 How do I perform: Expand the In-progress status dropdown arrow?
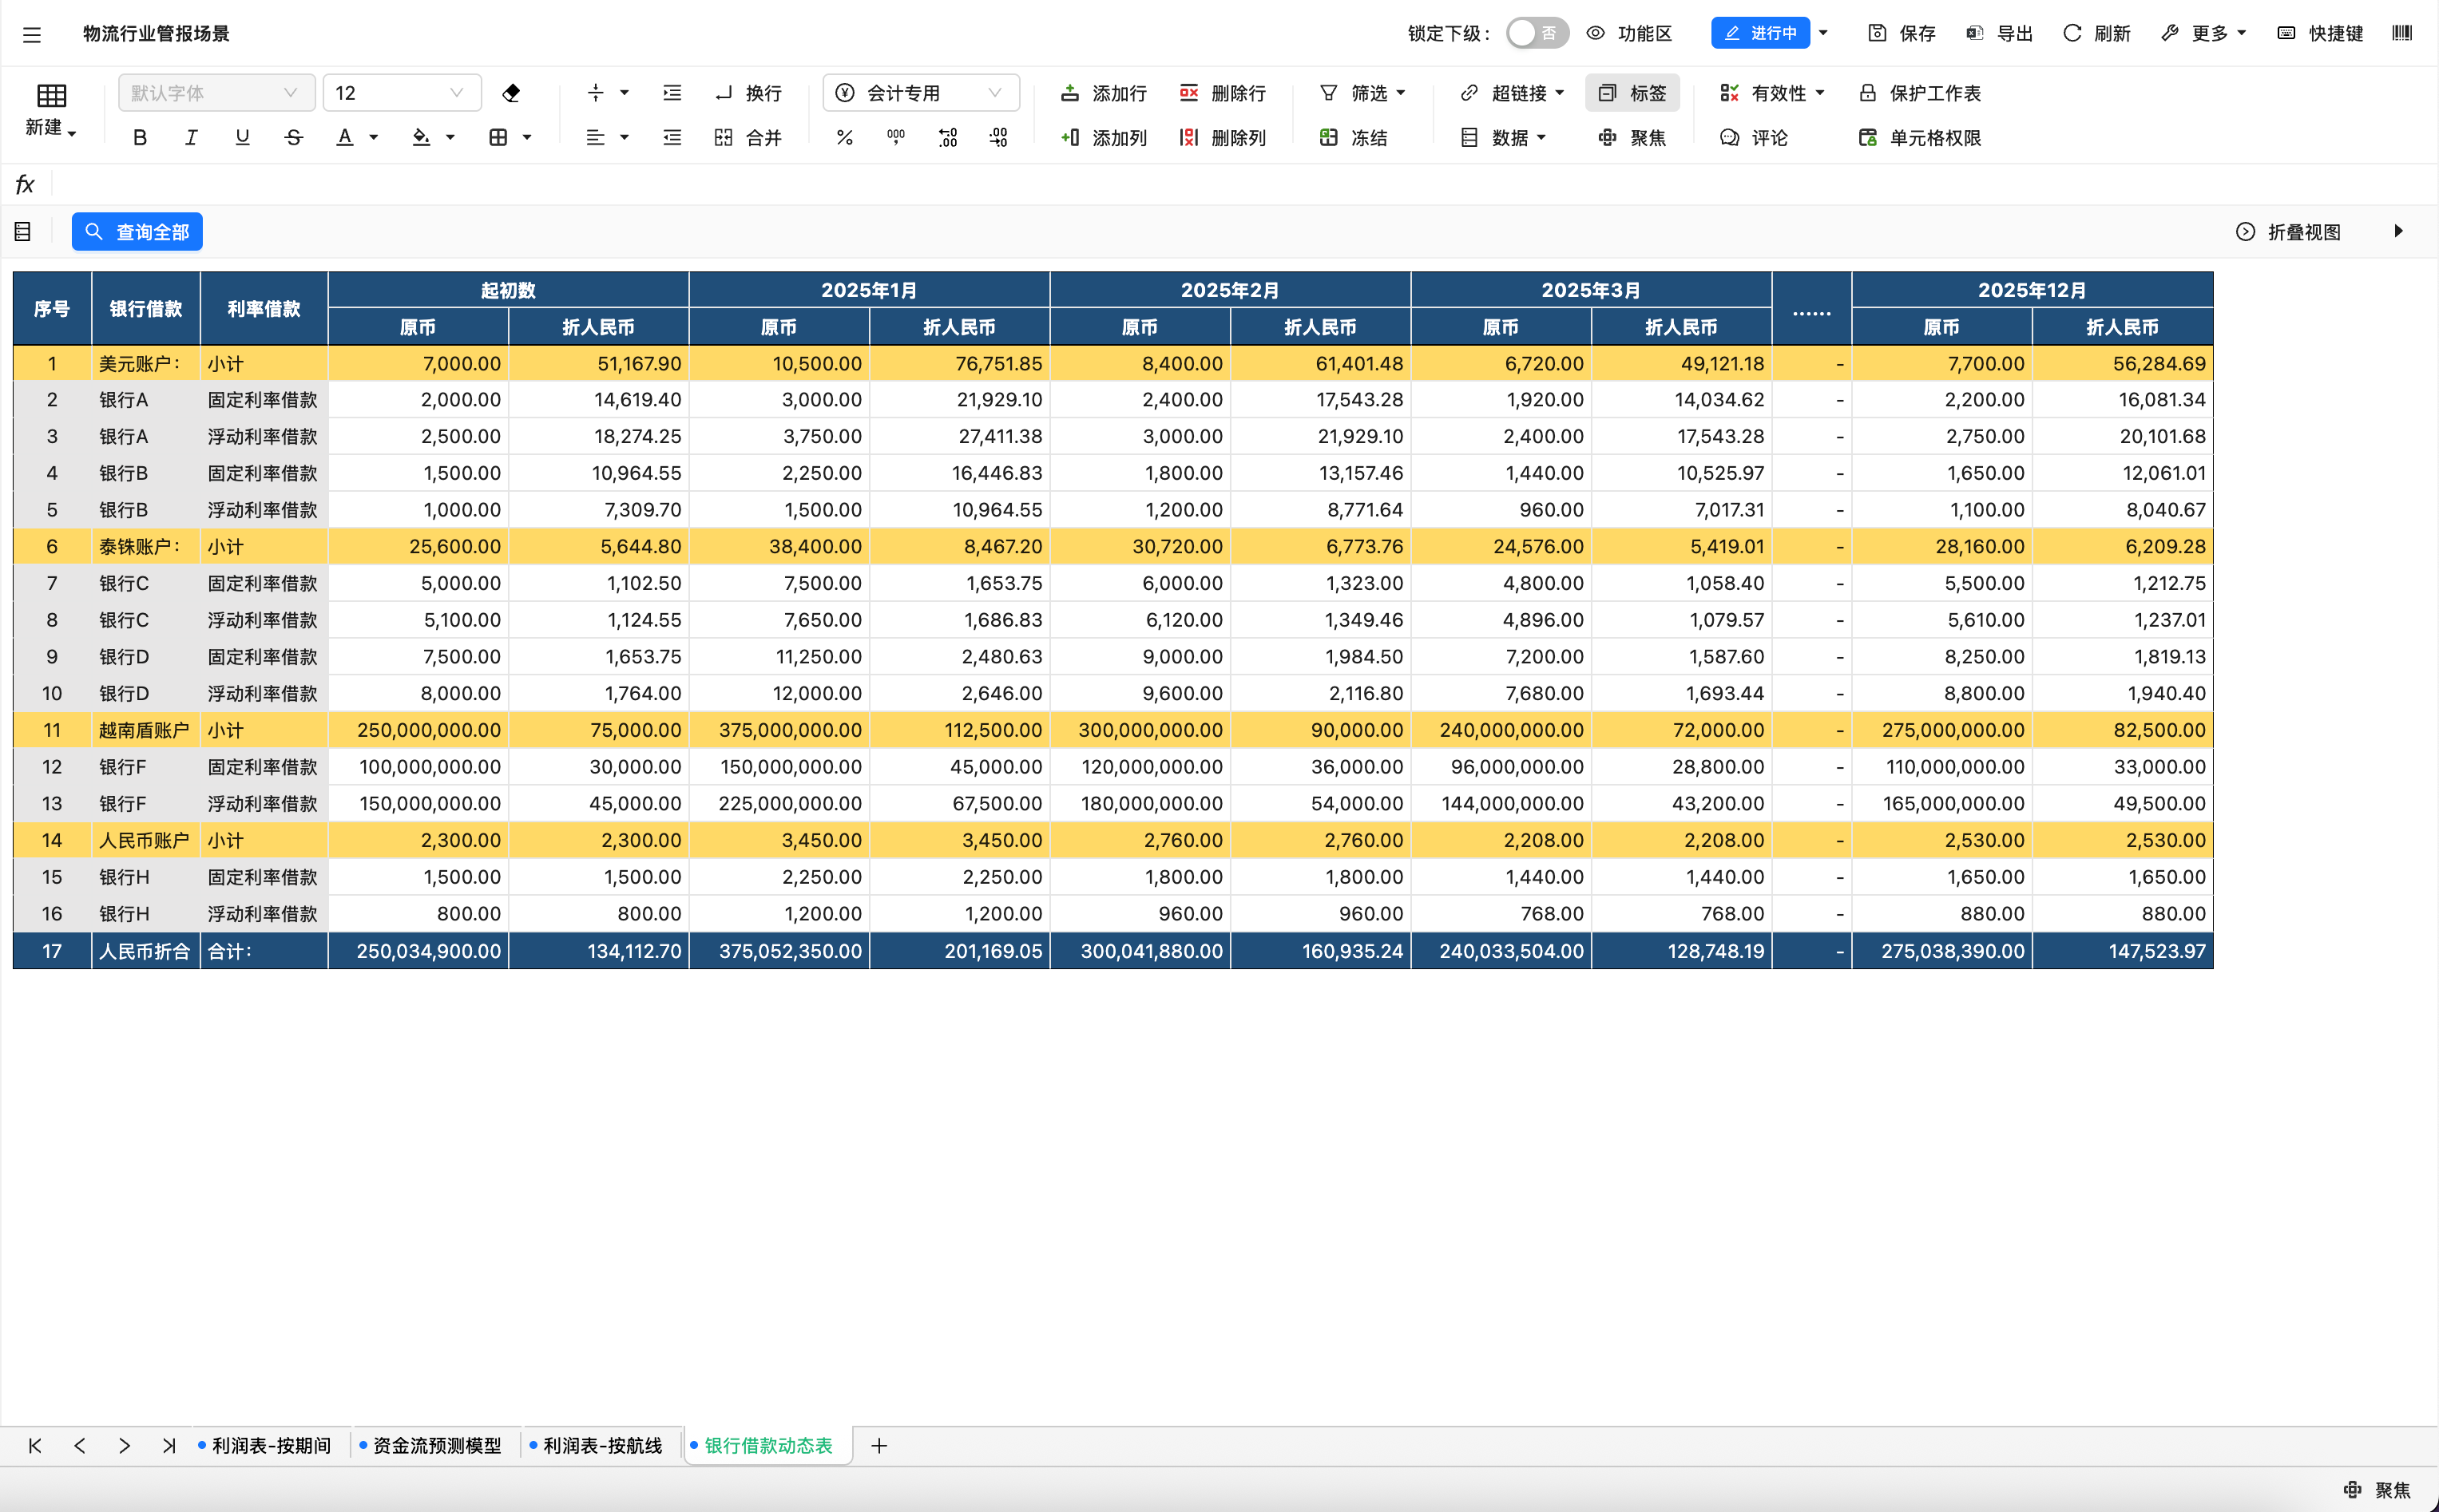[1822, 33]
